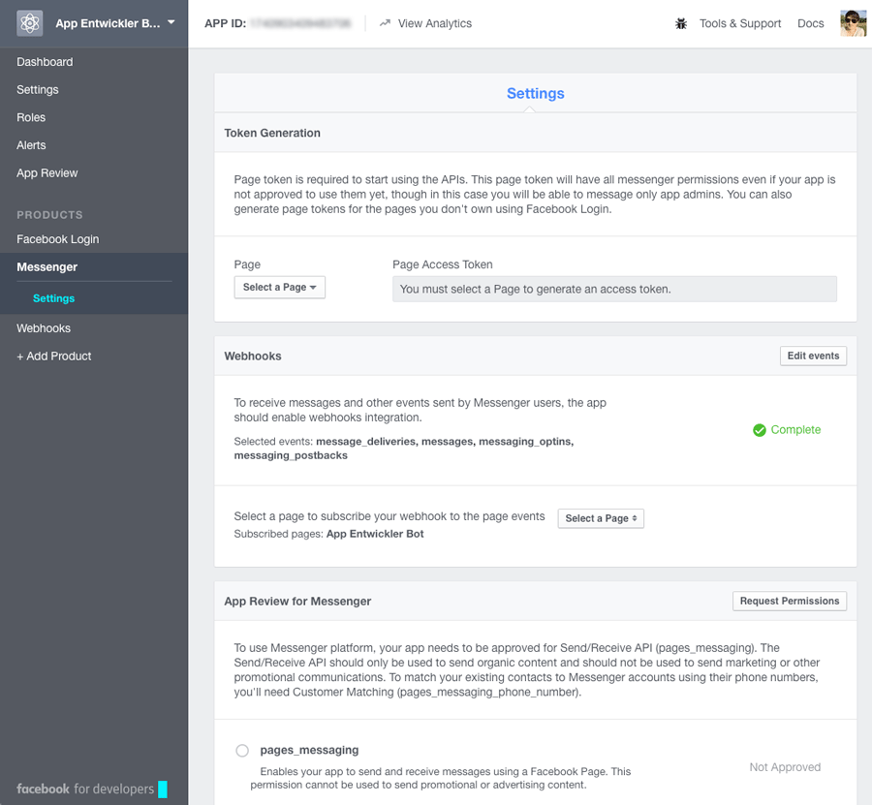Open top-level Settings in sidebar
The width and height of the screenshot is (872, 805).
[37, 89]
